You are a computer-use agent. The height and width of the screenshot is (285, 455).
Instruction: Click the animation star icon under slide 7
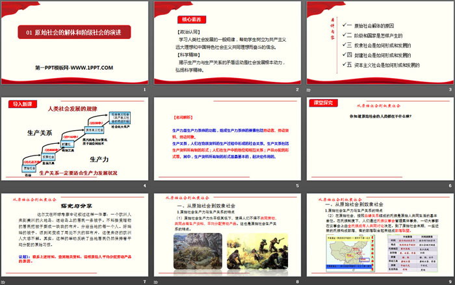click(x=3, y=282)
